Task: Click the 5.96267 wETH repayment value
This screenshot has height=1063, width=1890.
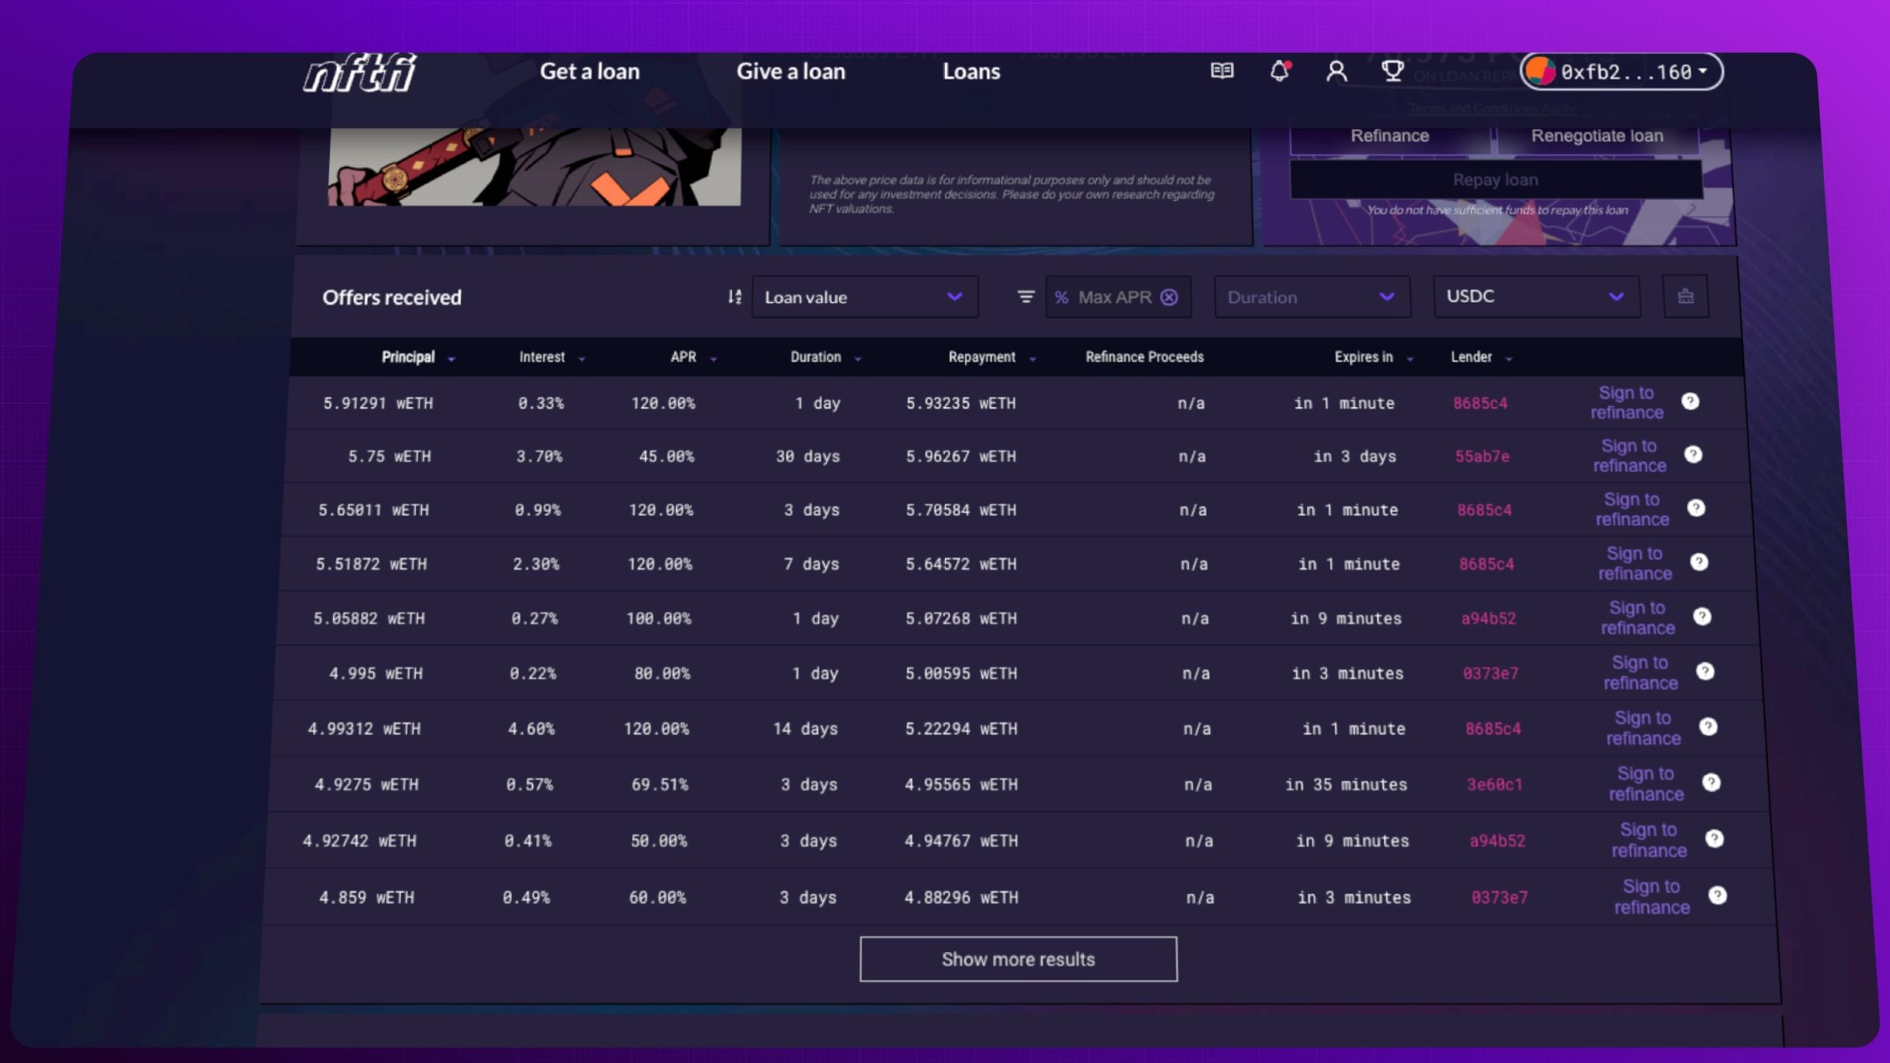Action: [x=961, y=457]
